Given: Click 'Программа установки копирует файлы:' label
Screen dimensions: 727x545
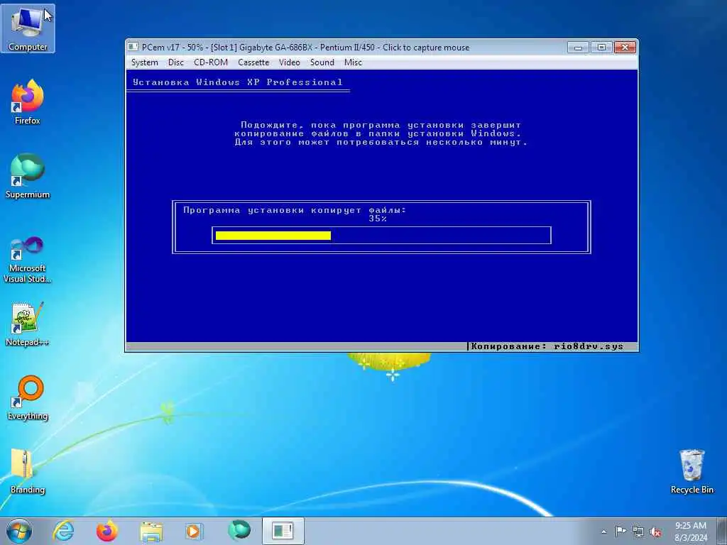Looking at the screenshot, I should pos(295,210).
